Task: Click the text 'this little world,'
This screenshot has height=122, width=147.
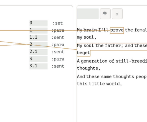Action: (99, 84)
